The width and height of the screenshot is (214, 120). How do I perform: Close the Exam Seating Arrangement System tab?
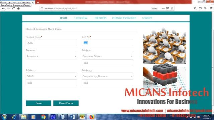tap(33, 3)
